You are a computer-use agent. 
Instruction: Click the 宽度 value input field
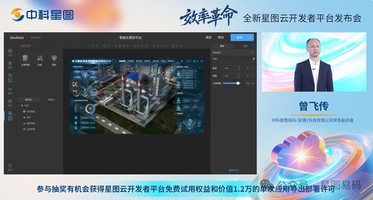(x=230, y=68)
